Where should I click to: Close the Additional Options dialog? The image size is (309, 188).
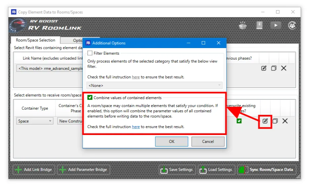pyautogui.click(x=218, y=43)
